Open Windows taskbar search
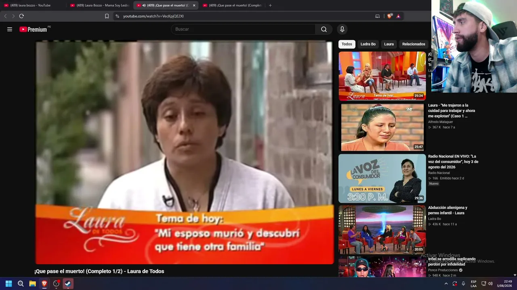This screenshot has width=517, height=290. click(x=21, y=284)
